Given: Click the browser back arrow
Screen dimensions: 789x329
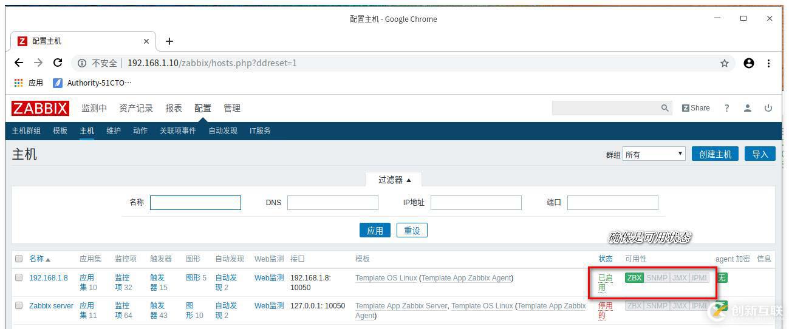Looking at the screenshot, I should (x=19, y=63).
